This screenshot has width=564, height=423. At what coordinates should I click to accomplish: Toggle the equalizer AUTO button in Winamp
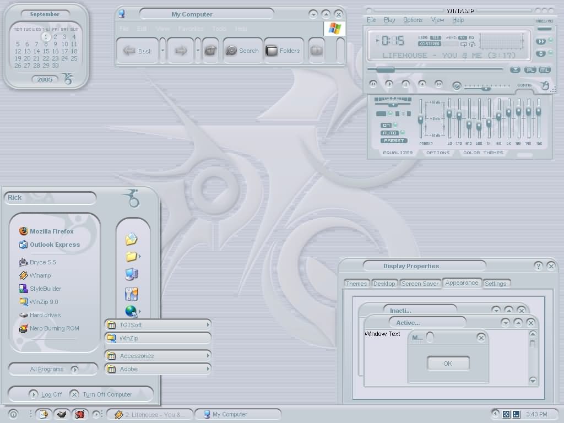coord(389,133)
